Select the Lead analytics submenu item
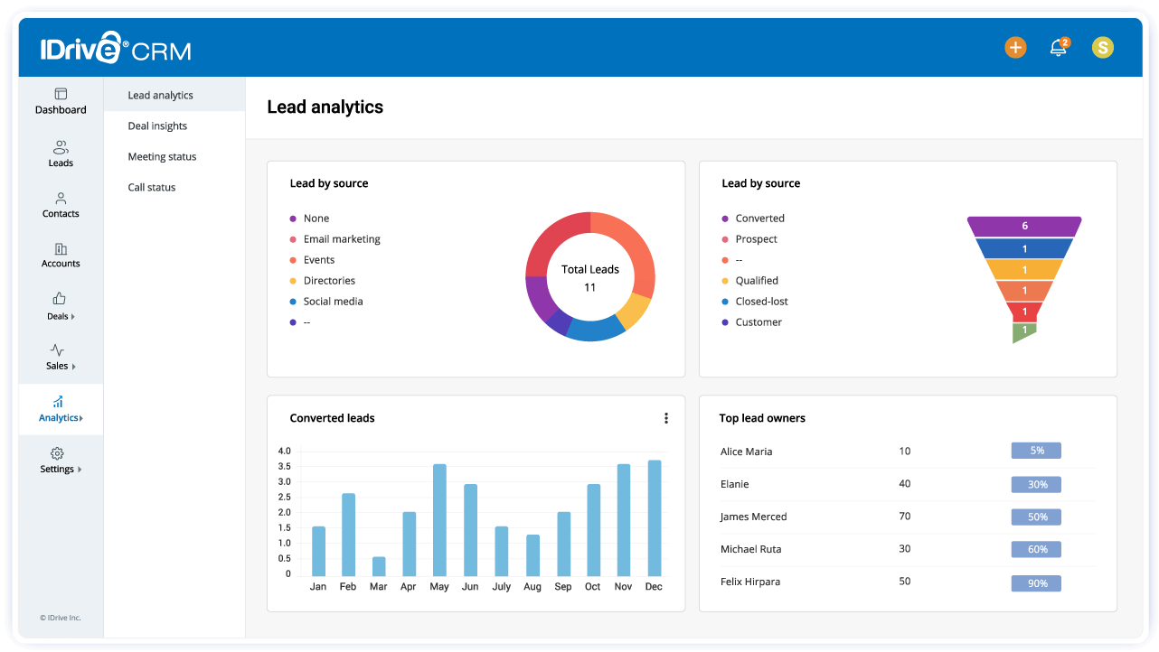This screenshot has width=1159, height=652. (174, 95)
